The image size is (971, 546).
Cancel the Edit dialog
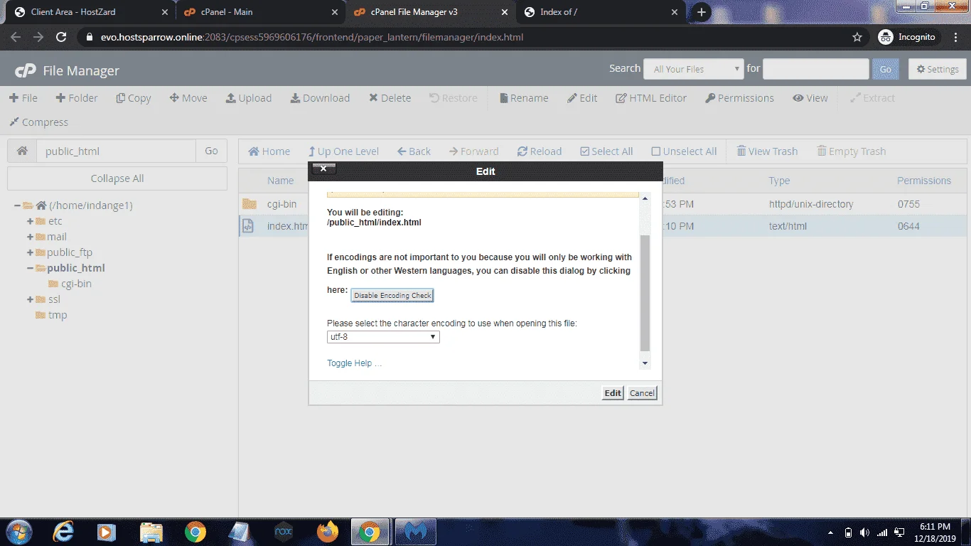[642, 393]
